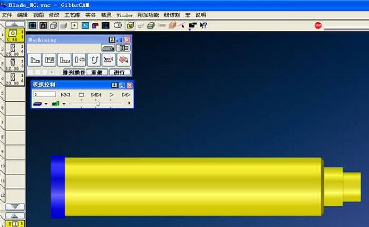Choose the hatched roughing process icon
The height and width of the screenshot is (227, 369).
point(50,60)
